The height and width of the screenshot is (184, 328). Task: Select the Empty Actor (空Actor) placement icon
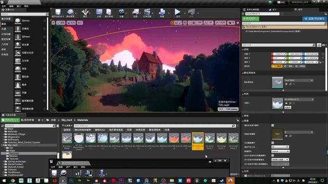(x=18, y=20)
